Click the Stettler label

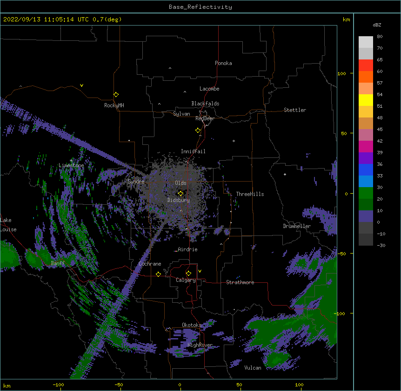[294, 110]
